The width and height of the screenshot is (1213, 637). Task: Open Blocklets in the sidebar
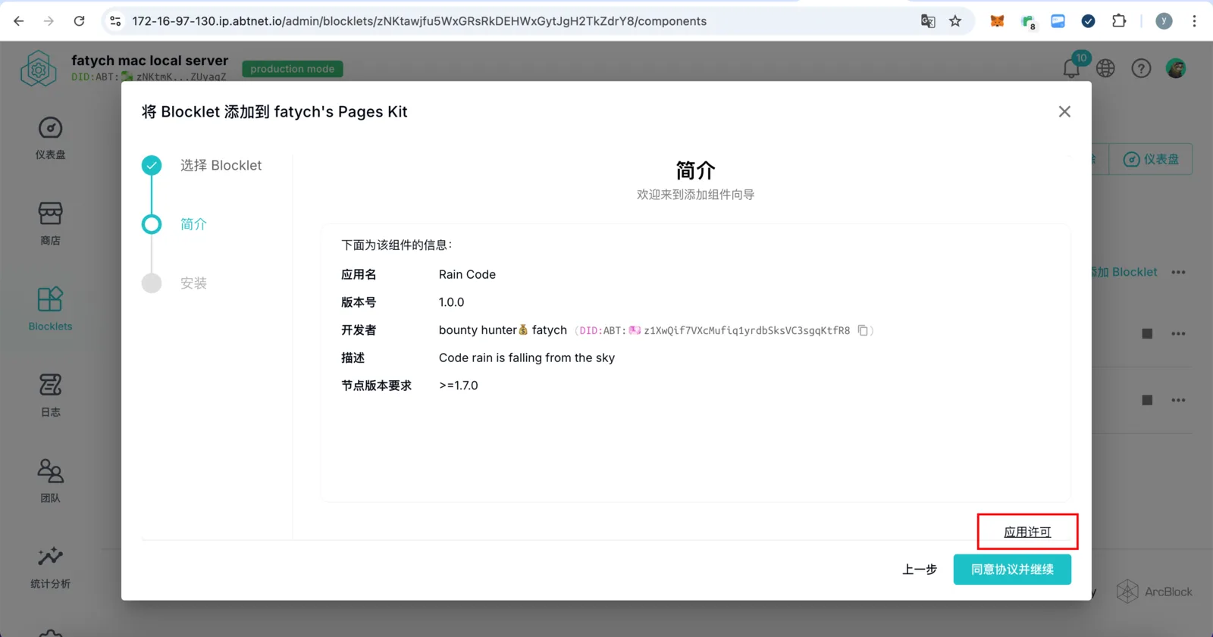[50, 309]
